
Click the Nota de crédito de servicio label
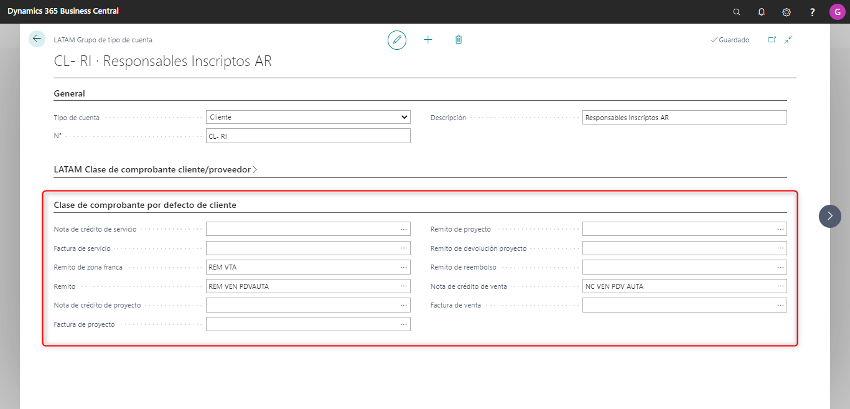point(95,230)
